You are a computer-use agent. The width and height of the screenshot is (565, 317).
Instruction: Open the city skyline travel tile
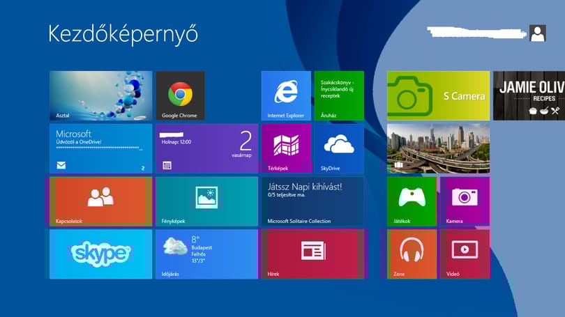[438, 148]
